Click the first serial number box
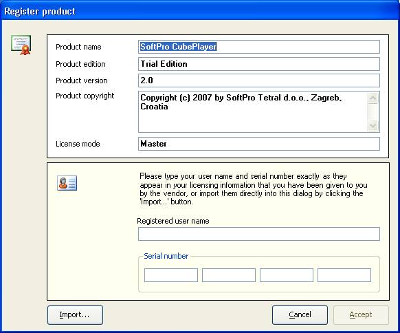 coord(171,275)
